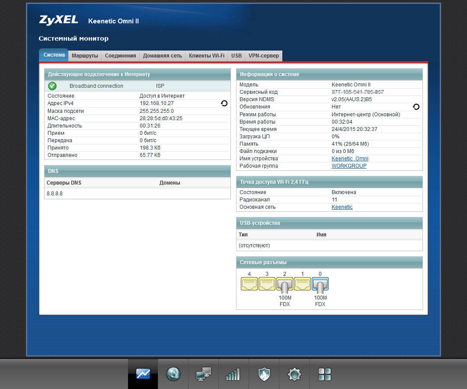Click the Точка доступа Wi-Fi 2,4 ГГц header
467x389 pixels.
329,182
